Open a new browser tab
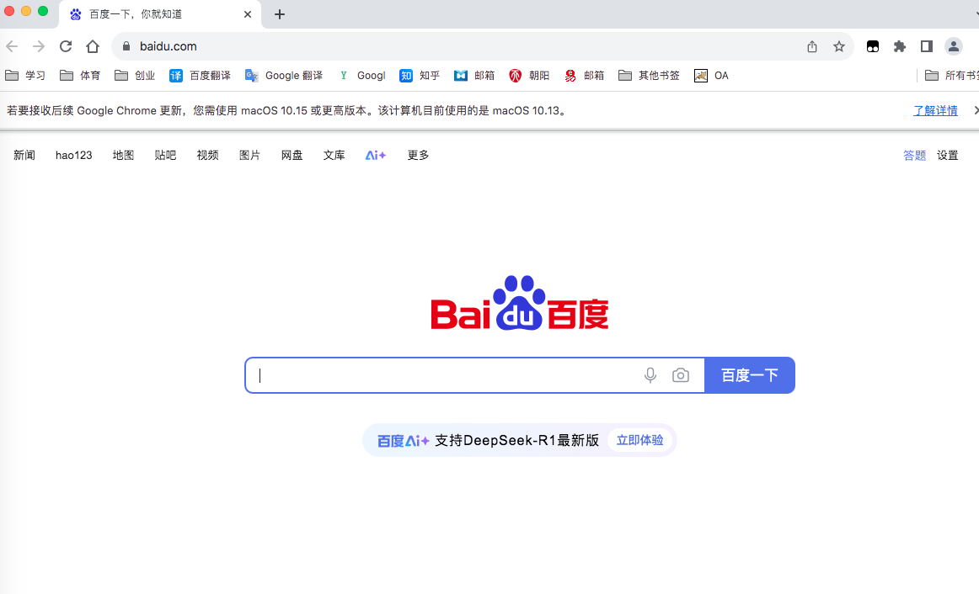Image resolution: width=979 pixels, height=594 pixels. coord(279,14)
